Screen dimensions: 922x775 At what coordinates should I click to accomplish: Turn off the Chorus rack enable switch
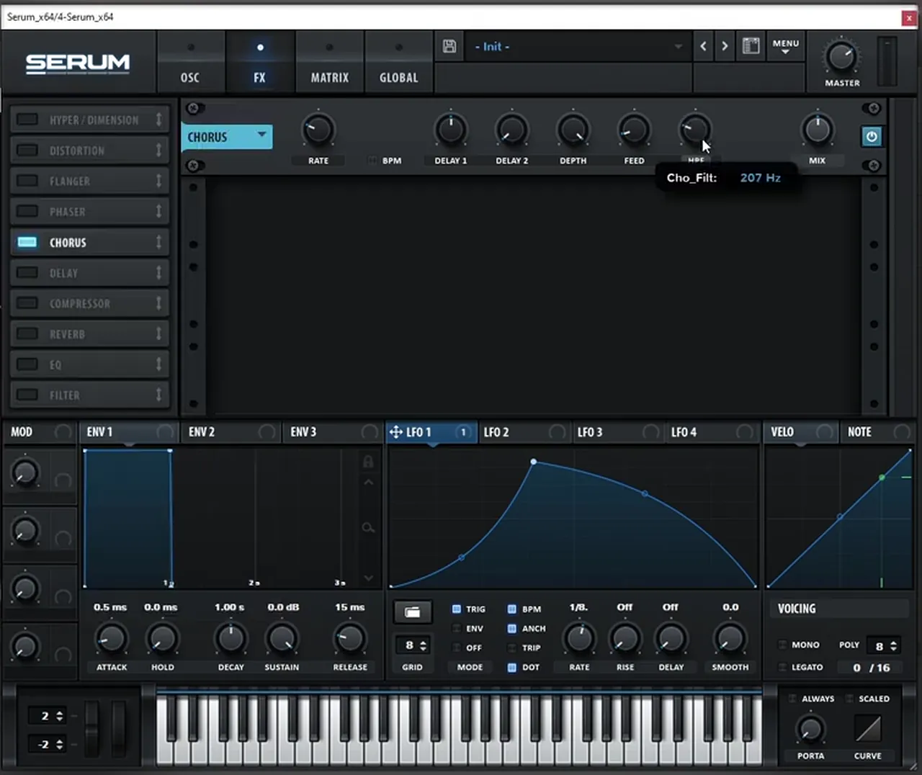pos(27,242)
